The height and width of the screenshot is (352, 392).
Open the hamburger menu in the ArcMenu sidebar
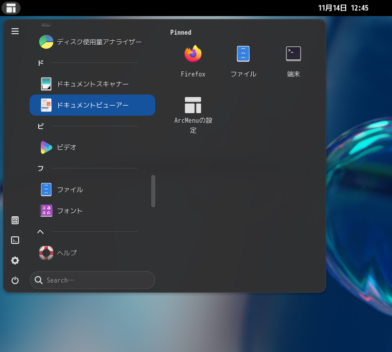(15, 31)
